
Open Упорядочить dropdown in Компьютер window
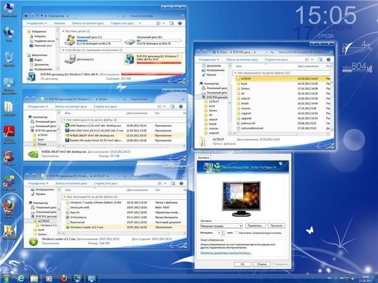pos(37,23)
